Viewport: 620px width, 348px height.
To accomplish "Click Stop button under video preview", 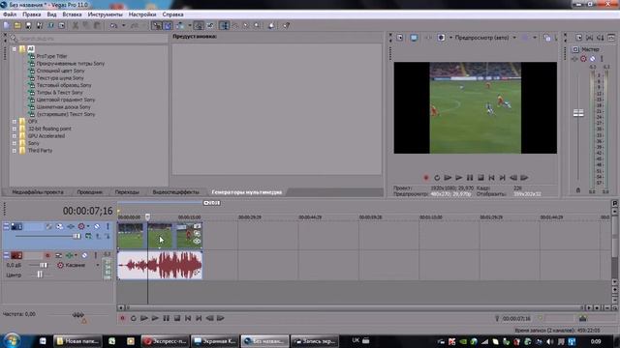I will pos(480,178).
